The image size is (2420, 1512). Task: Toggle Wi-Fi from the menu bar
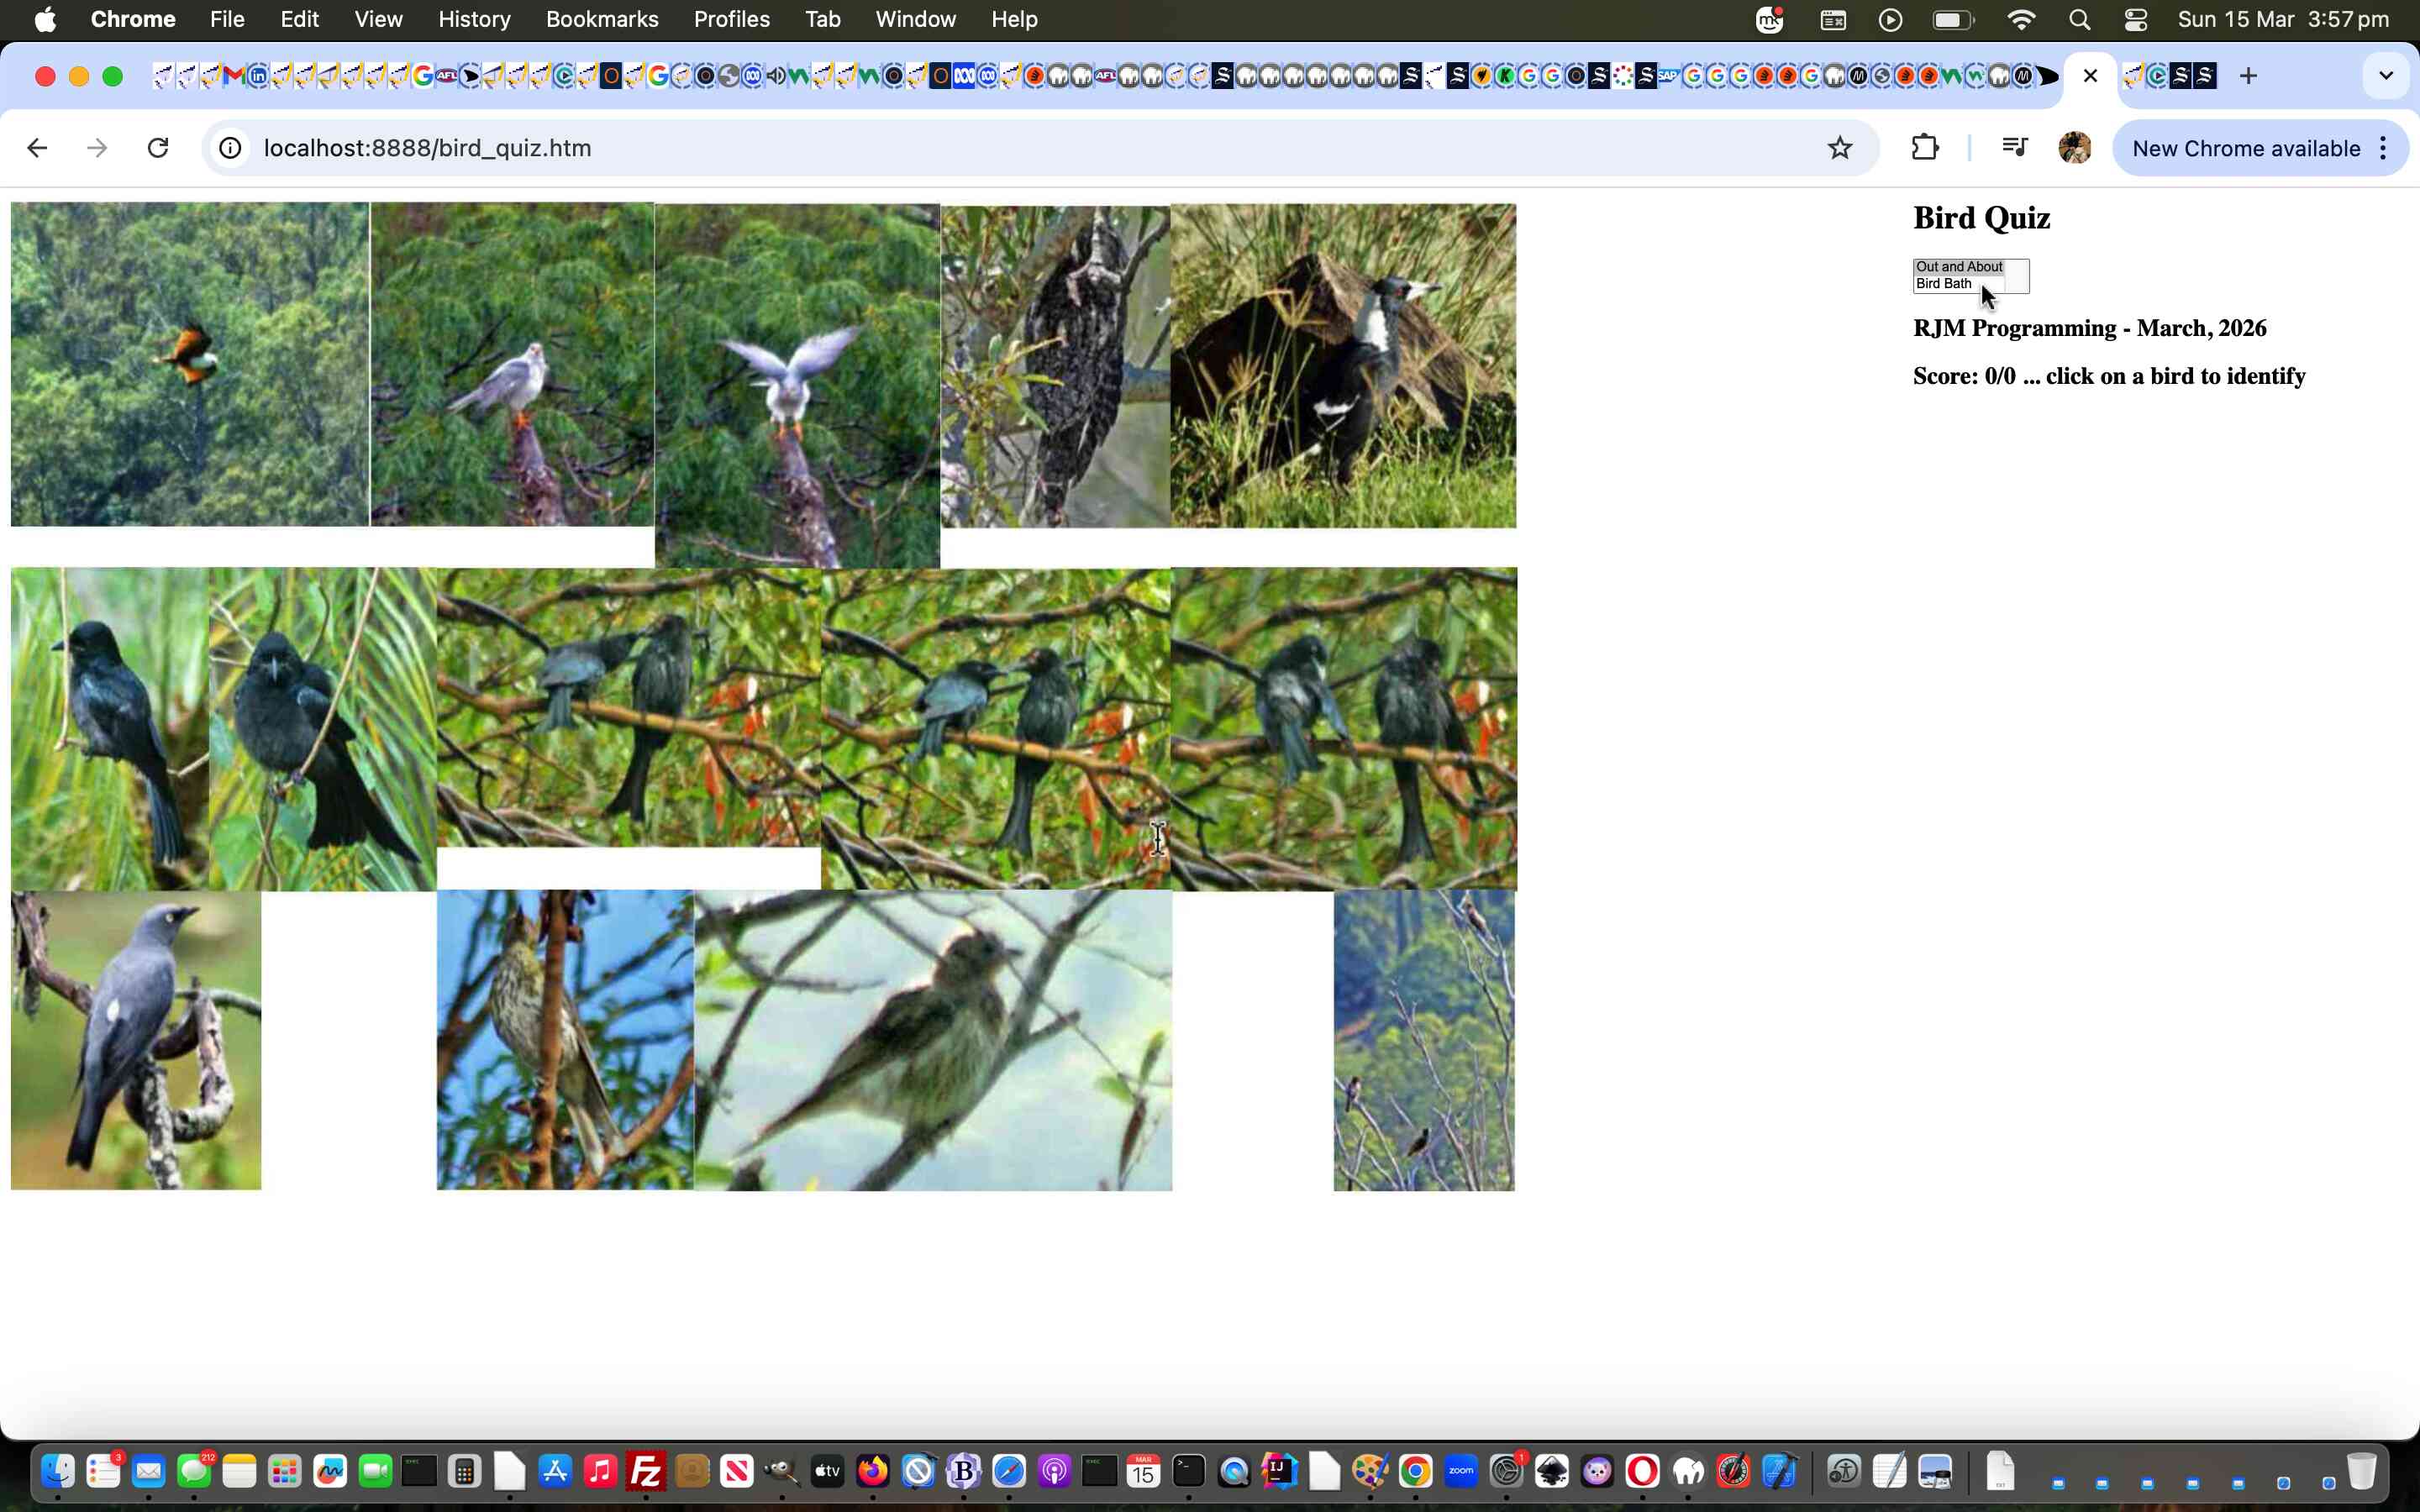click(2020, 19)
